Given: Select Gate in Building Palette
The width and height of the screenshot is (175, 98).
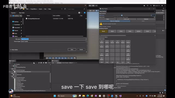Looking at the screenshot, I should (x=130, y=31).
